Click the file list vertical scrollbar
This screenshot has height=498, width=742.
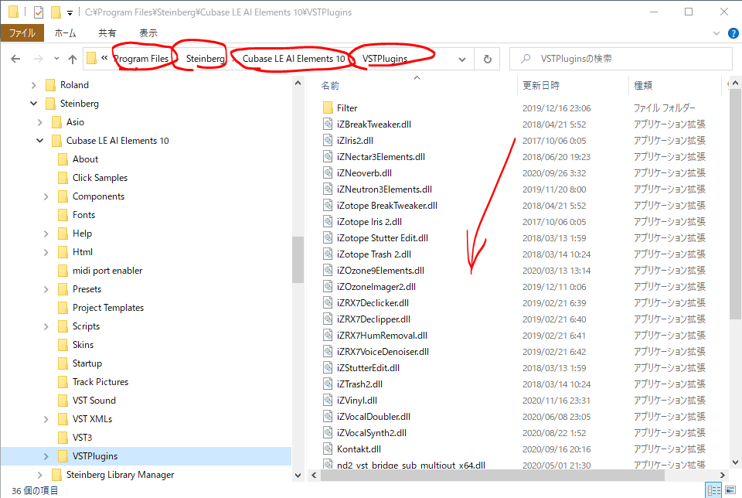coord(735,203)
